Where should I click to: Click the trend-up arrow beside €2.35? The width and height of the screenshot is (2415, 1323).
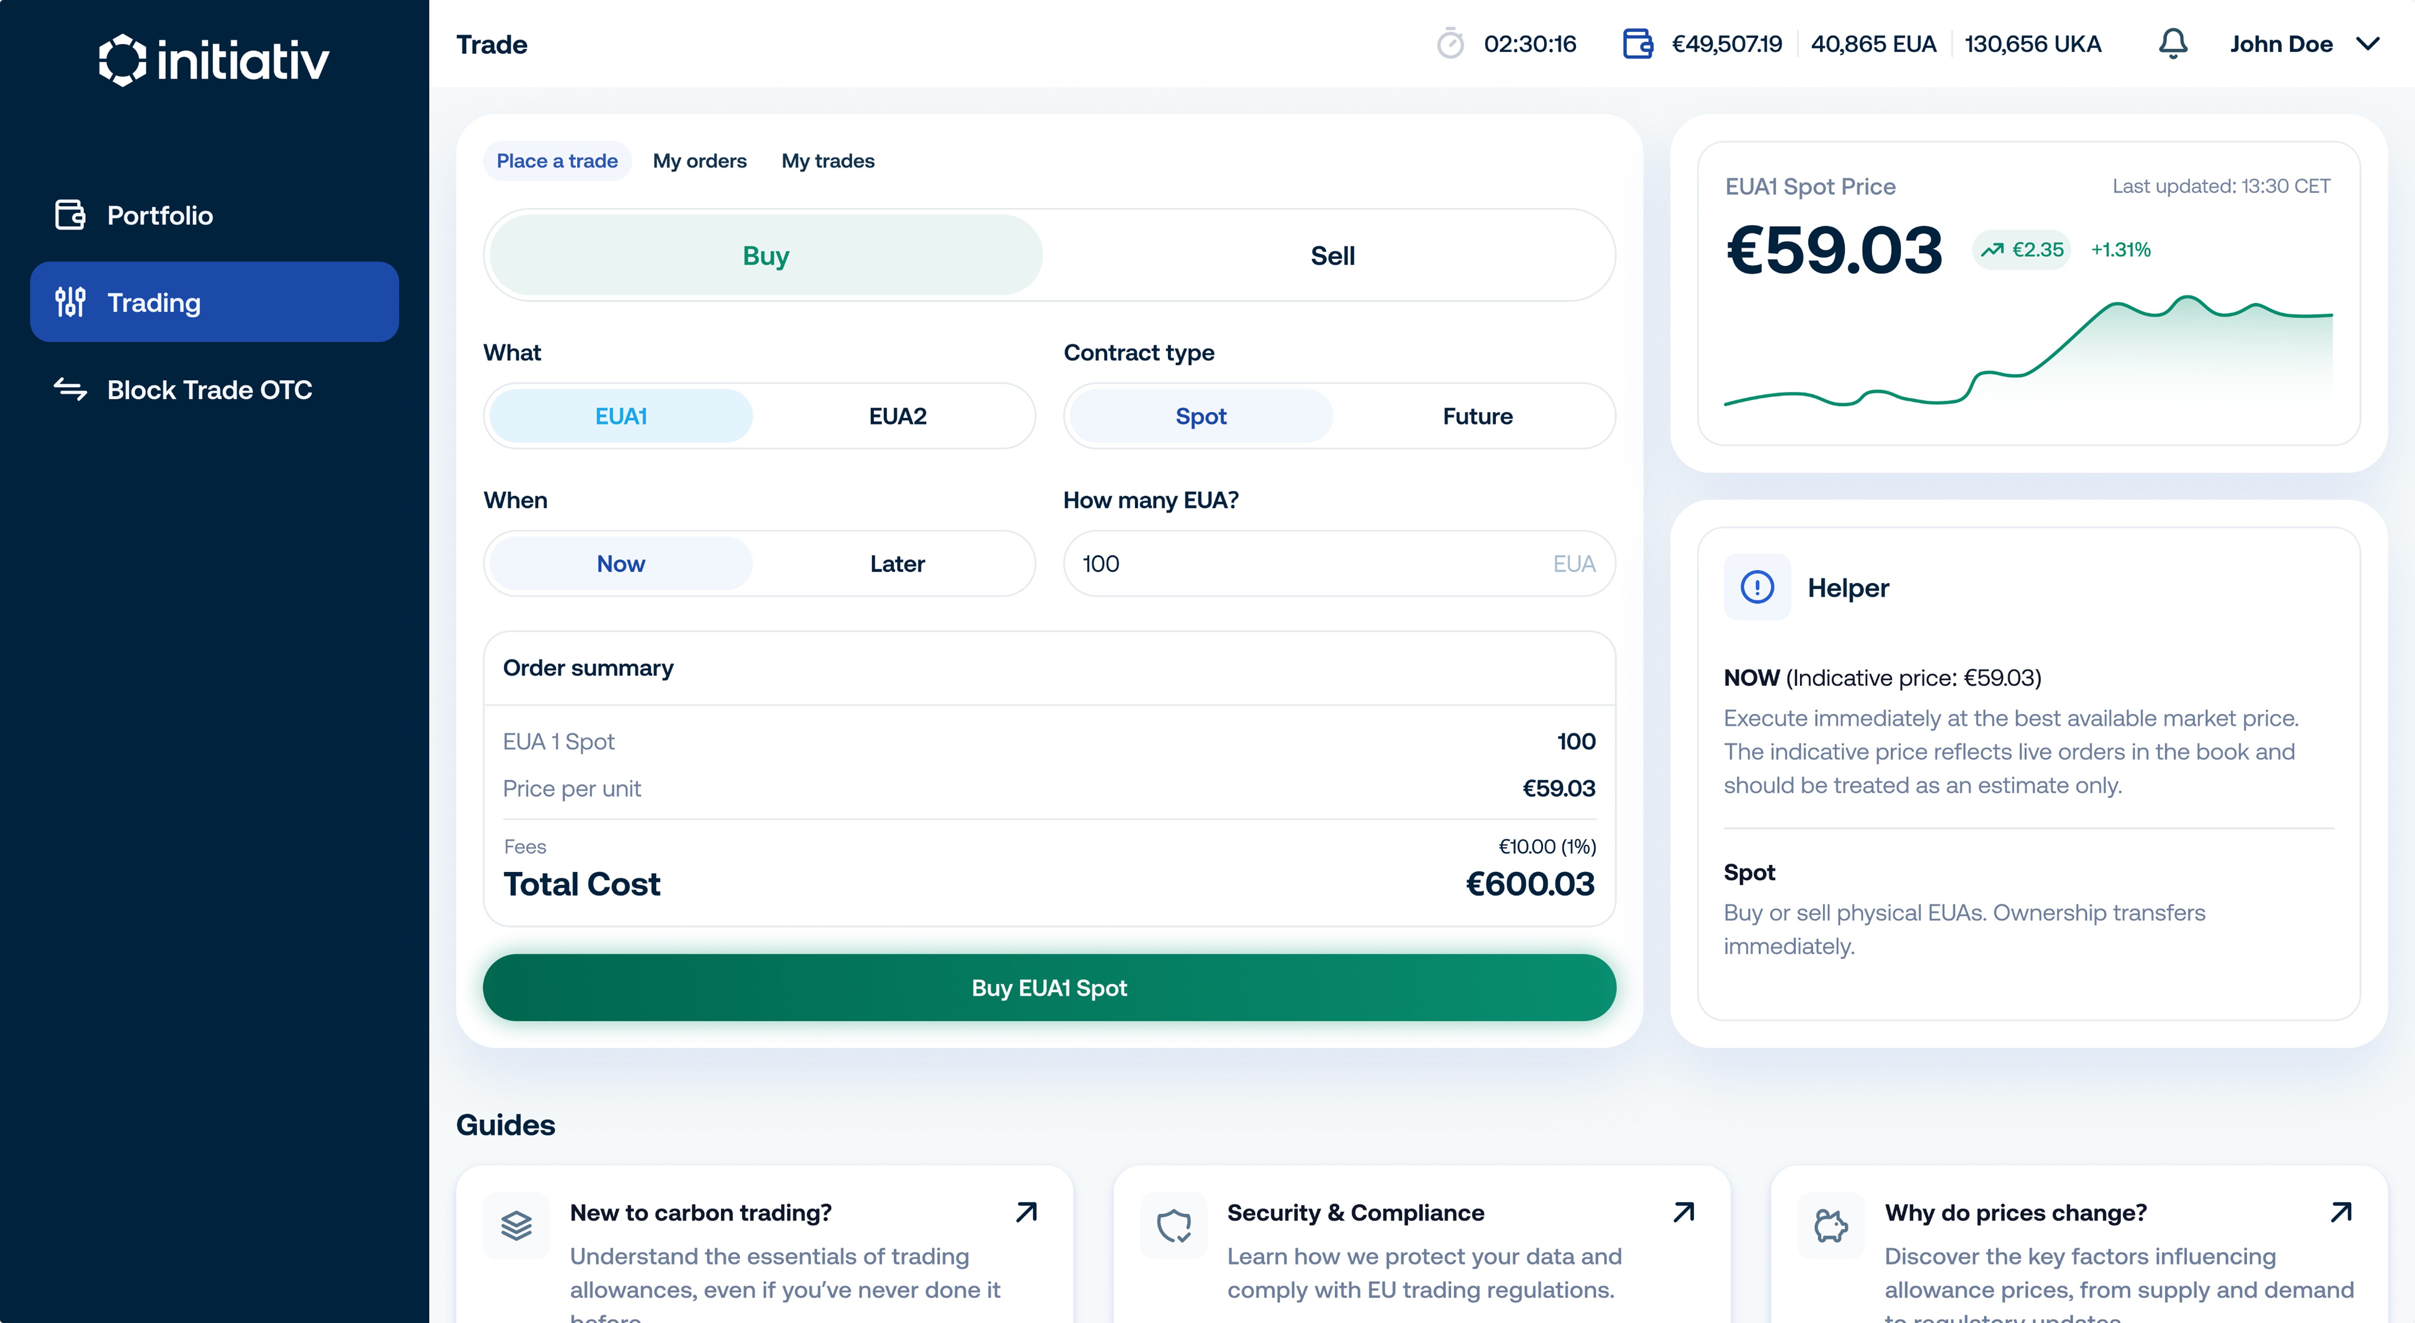[1991, 250]
